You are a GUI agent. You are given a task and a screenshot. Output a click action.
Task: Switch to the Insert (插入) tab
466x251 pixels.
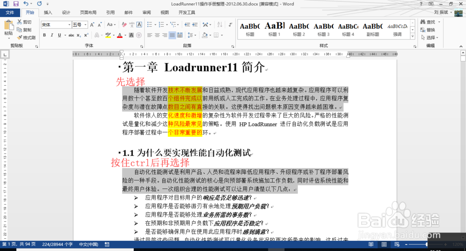point(48,13)
